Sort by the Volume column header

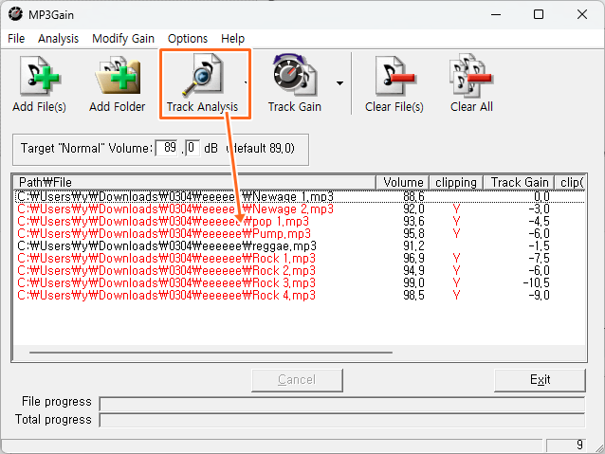(403, 182)
